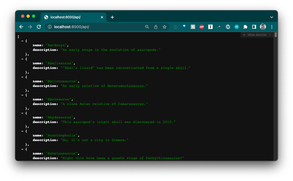Collapse the Abydosaurus JSON object
The width and height of the screenshot is (293, 181).
point(22,113)
